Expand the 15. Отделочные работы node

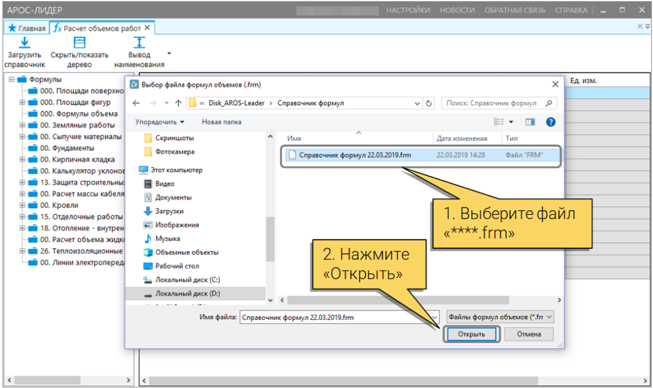22,217
